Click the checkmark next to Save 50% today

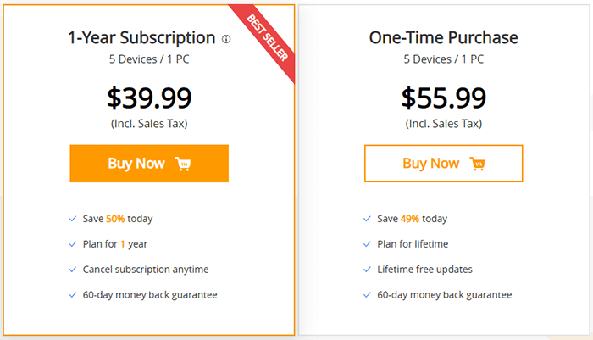pos(73,219)
